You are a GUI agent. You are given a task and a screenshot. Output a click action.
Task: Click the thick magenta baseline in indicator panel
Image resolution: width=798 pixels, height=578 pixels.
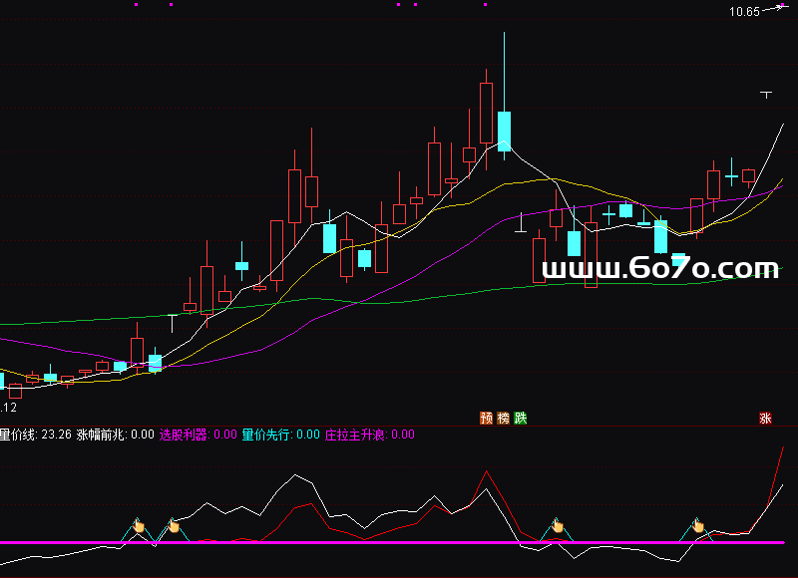click(x=399, y=543)
